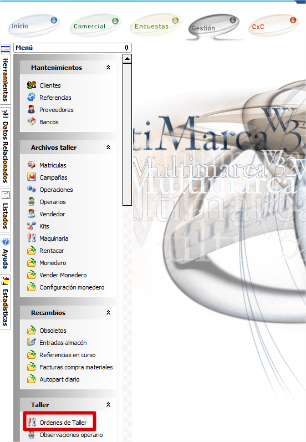The image size is (306, 442).
Task: Open the Referencias en curso link
Action: tap(67, 355)
